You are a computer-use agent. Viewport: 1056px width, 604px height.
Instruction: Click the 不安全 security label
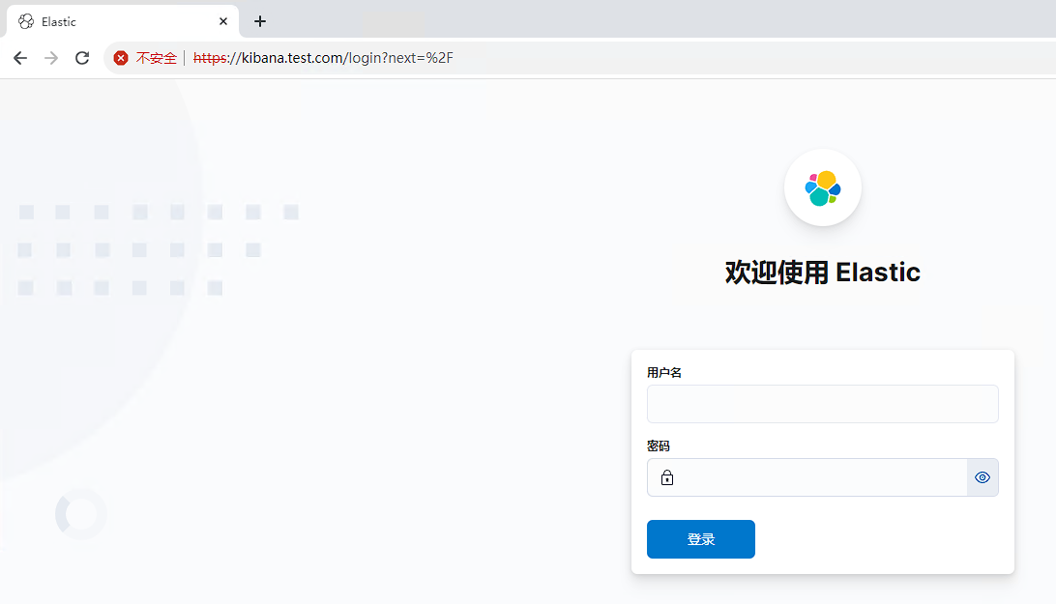(x=157, y=58)
